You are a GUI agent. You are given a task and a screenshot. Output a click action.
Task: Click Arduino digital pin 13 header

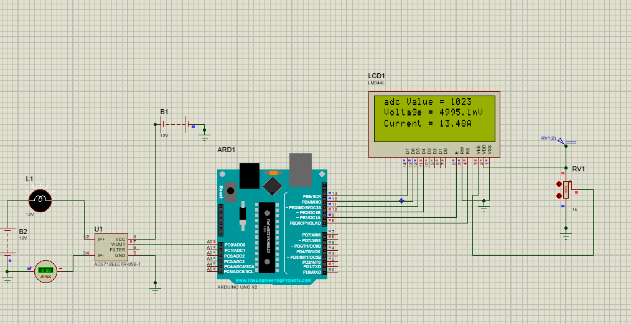click(x=324, y=196)
